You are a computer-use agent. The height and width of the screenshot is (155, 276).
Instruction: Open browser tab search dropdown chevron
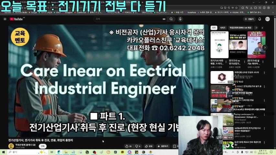point(253,3)
